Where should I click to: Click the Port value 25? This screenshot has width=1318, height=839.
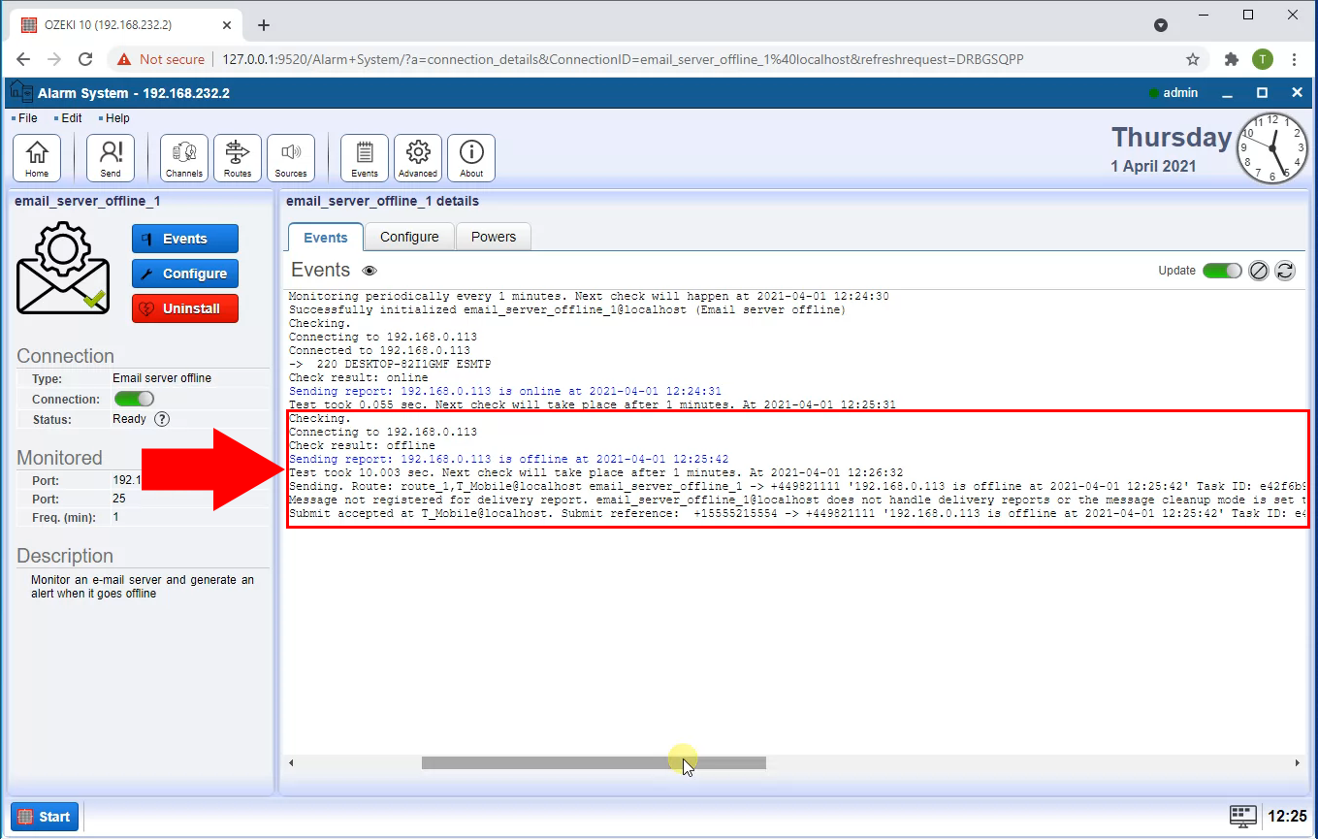tap(119, 499)
